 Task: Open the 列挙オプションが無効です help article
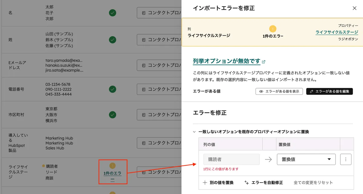[227, 61]
